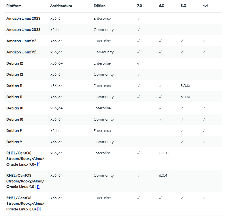Select the 4.4 version column header
Image resolution: width=237 pixels, height=216 pixels.
click(x=205, y=6)
